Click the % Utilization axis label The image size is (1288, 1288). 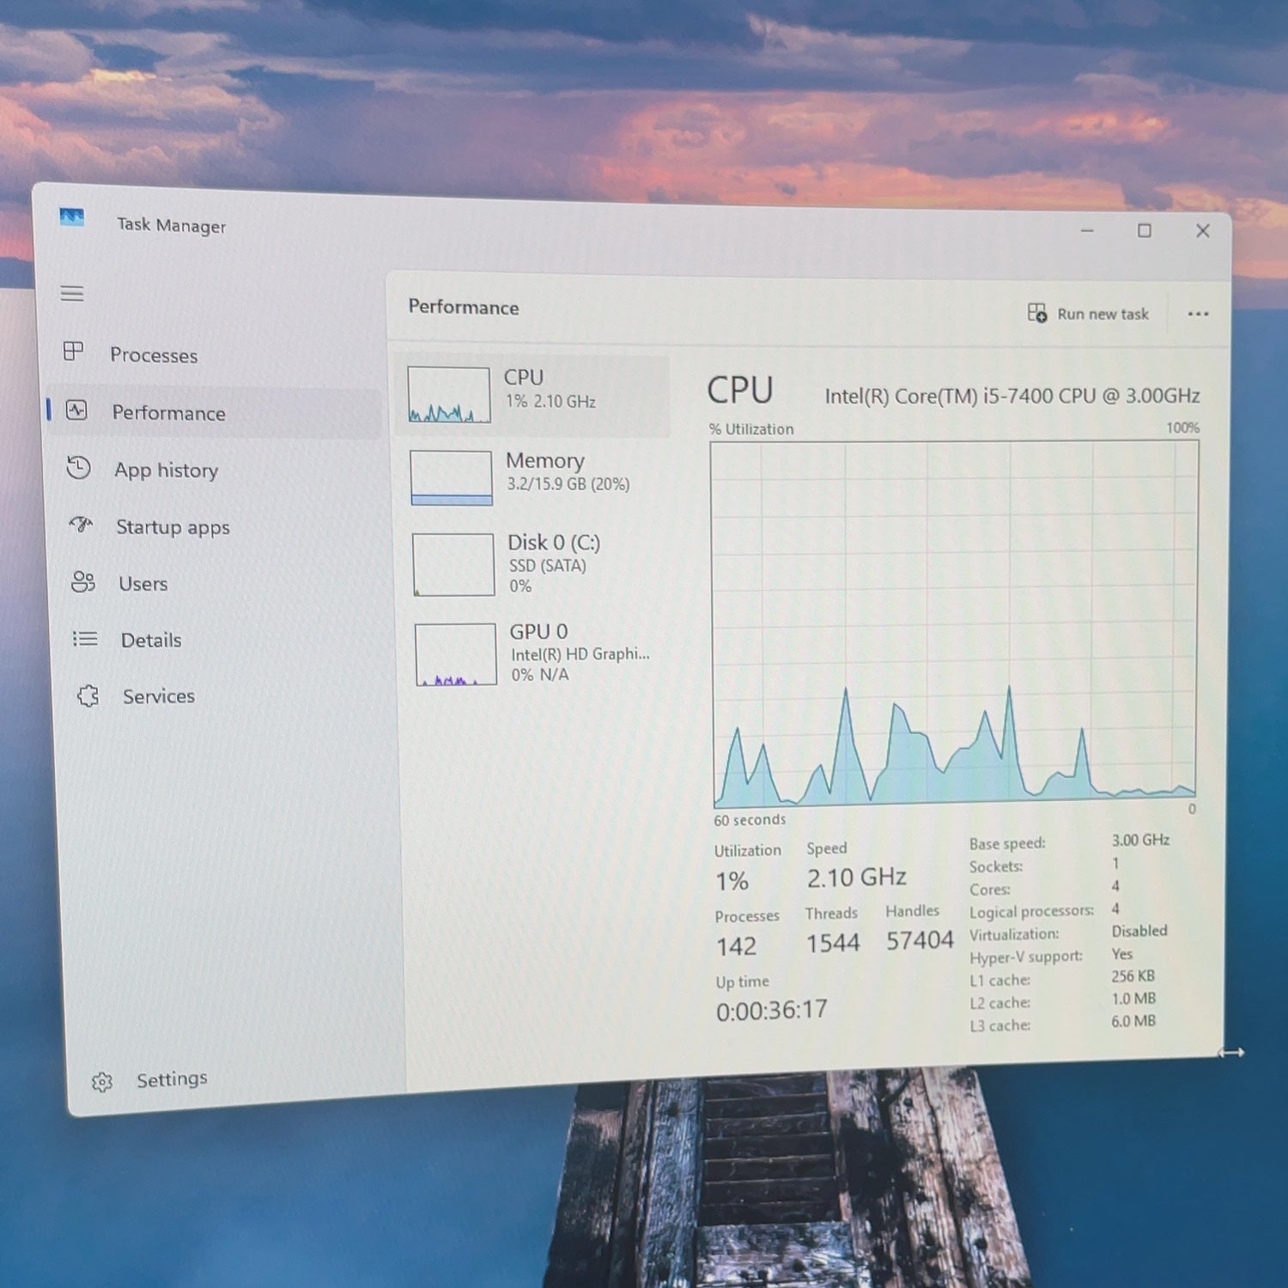751,428
